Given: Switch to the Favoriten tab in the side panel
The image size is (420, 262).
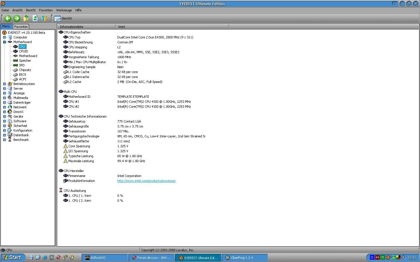Looking at the screenshot, I should (21, 27).
